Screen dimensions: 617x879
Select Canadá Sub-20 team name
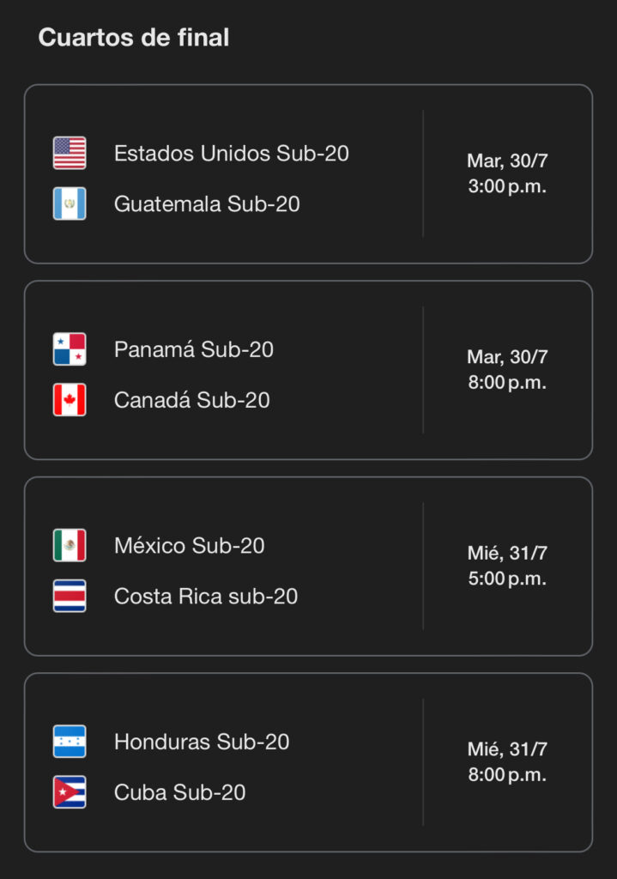tap(191, 400)
